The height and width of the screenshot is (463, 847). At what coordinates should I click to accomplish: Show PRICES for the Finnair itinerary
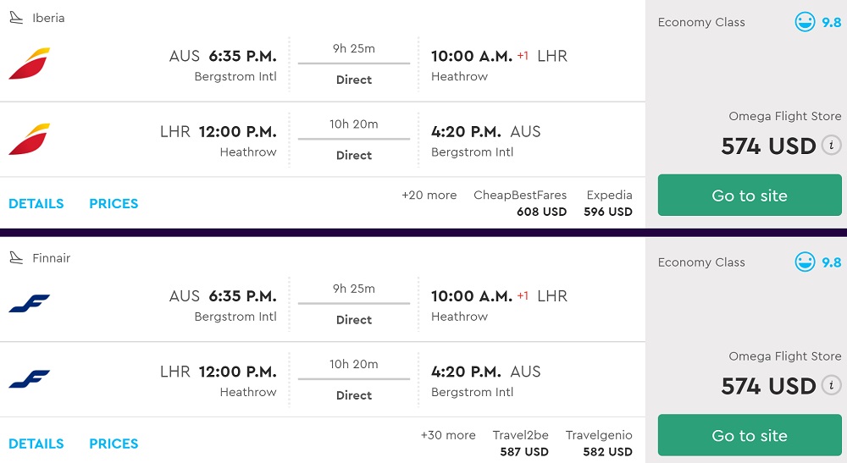pos(113,444)
